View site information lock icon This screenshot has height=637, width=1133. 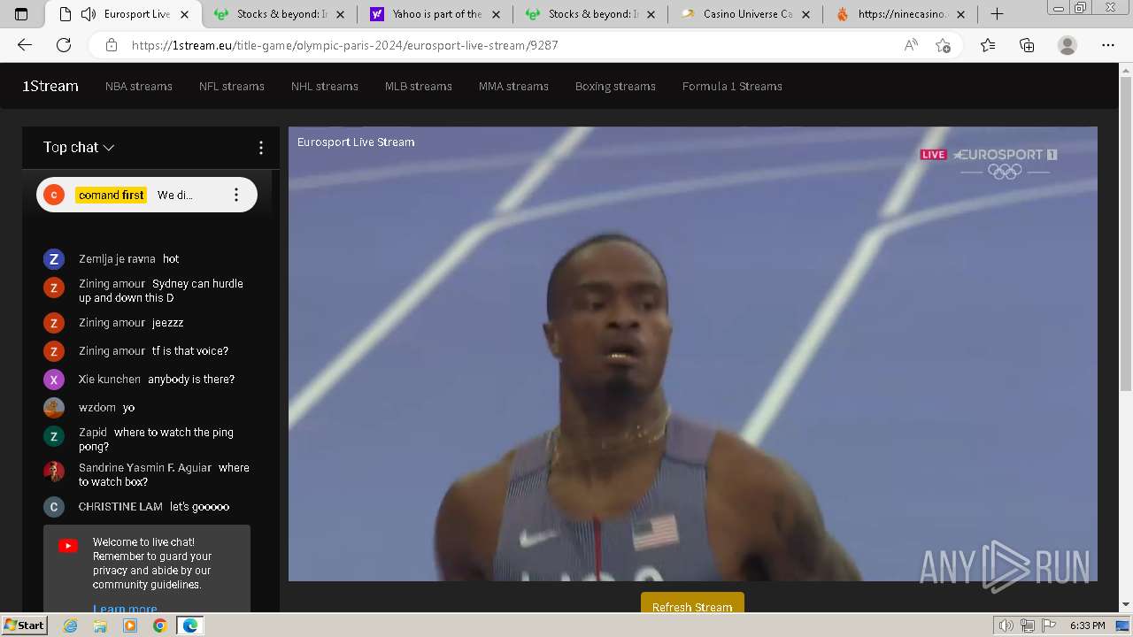112,45
